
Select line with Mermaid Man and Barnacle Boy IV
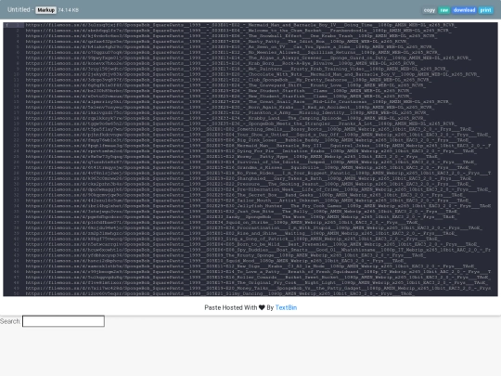pyautogui.click(x=241, y=25)
